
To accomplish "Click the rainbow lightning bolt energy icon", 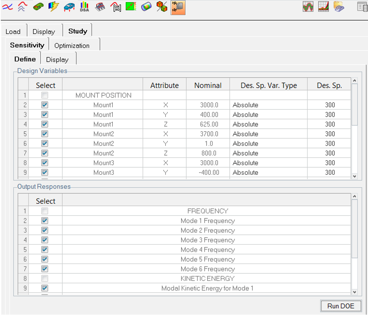I will [x=53, y=7].
